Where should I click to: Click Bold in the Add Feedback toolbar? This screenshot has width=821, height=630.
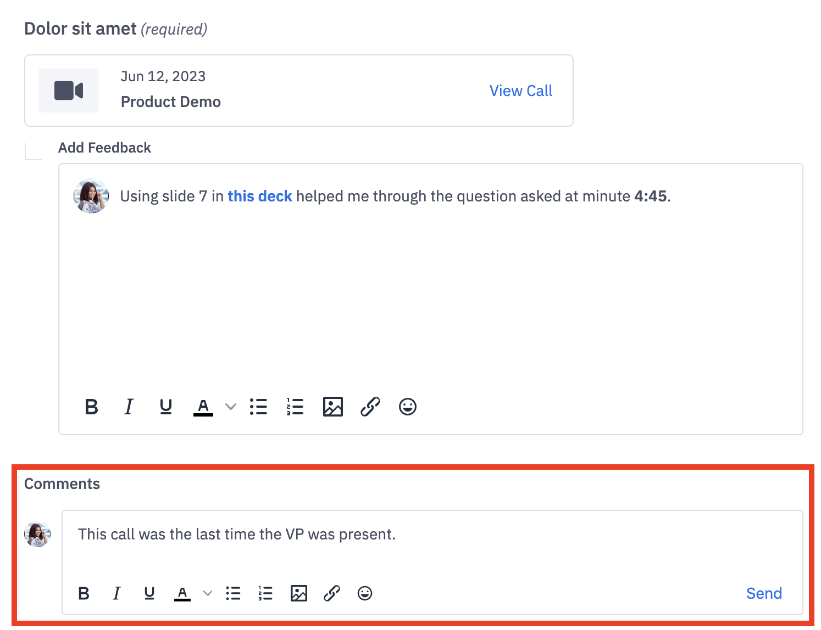[92, 407]
